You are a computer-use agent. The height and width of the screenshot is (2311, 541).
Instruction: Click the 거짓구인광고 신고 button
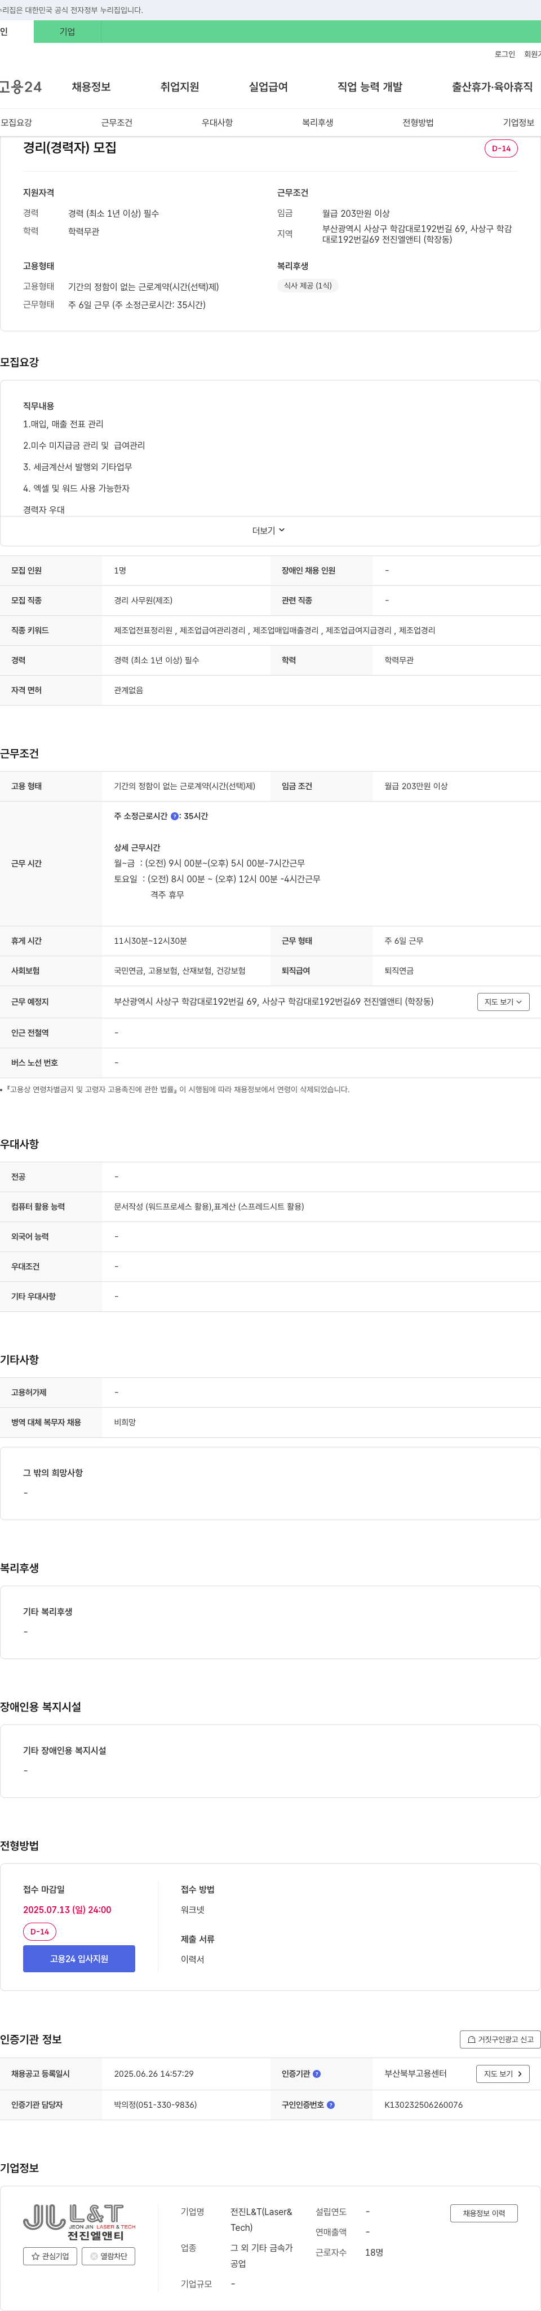[500, 2039]
